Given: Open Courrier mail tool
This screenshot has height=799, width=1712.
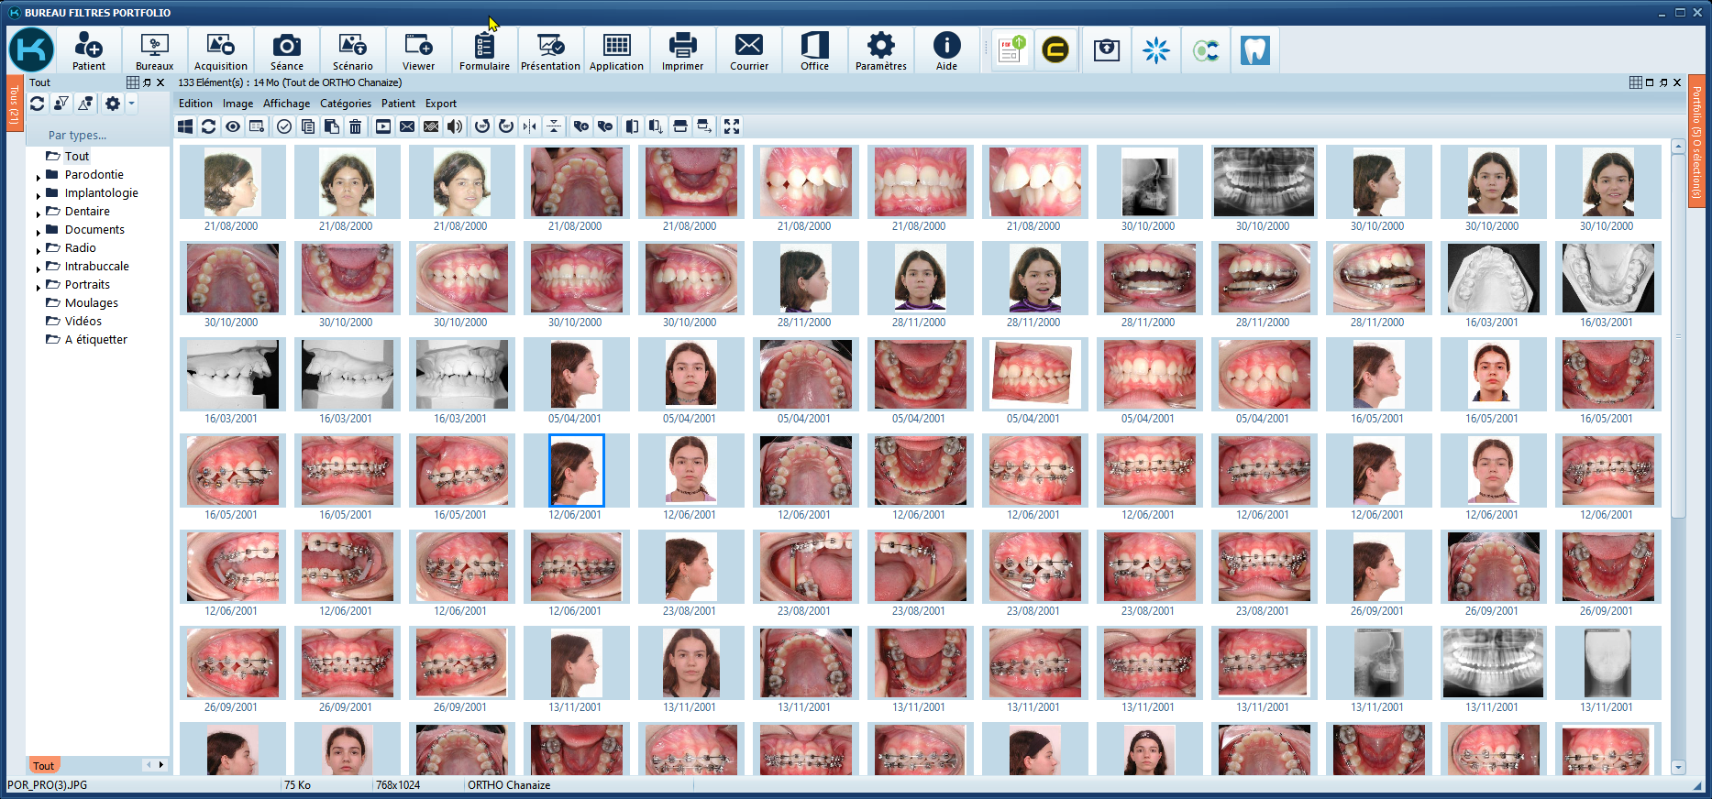Looking at the screenshot, I should (748, 50).
